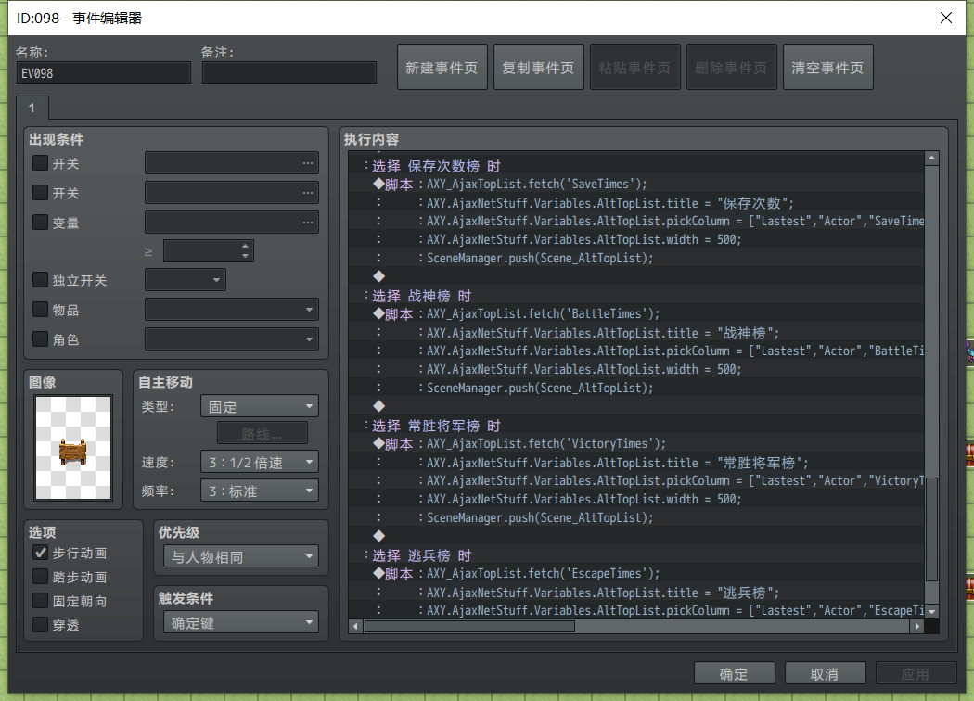The height and width of the screenshot is (701, 974).
Task: Cancel with the 取消 button
Action: (825, 674)
